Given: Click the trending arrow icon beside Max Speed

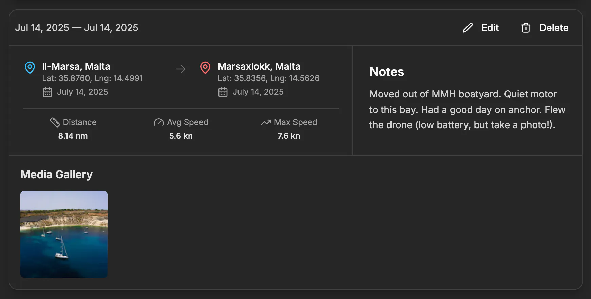Looking at the screenshot, I should point(265,122).
